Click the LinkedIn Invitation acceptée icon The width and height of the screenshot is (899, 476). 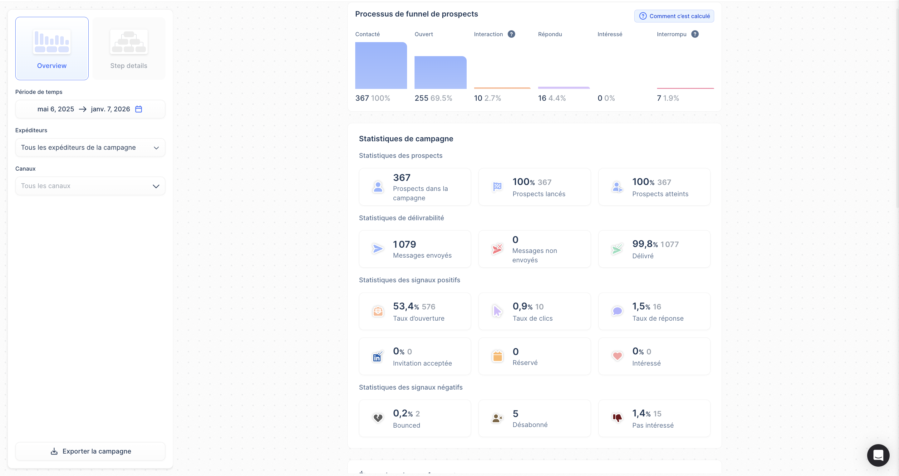click(378, 357)
